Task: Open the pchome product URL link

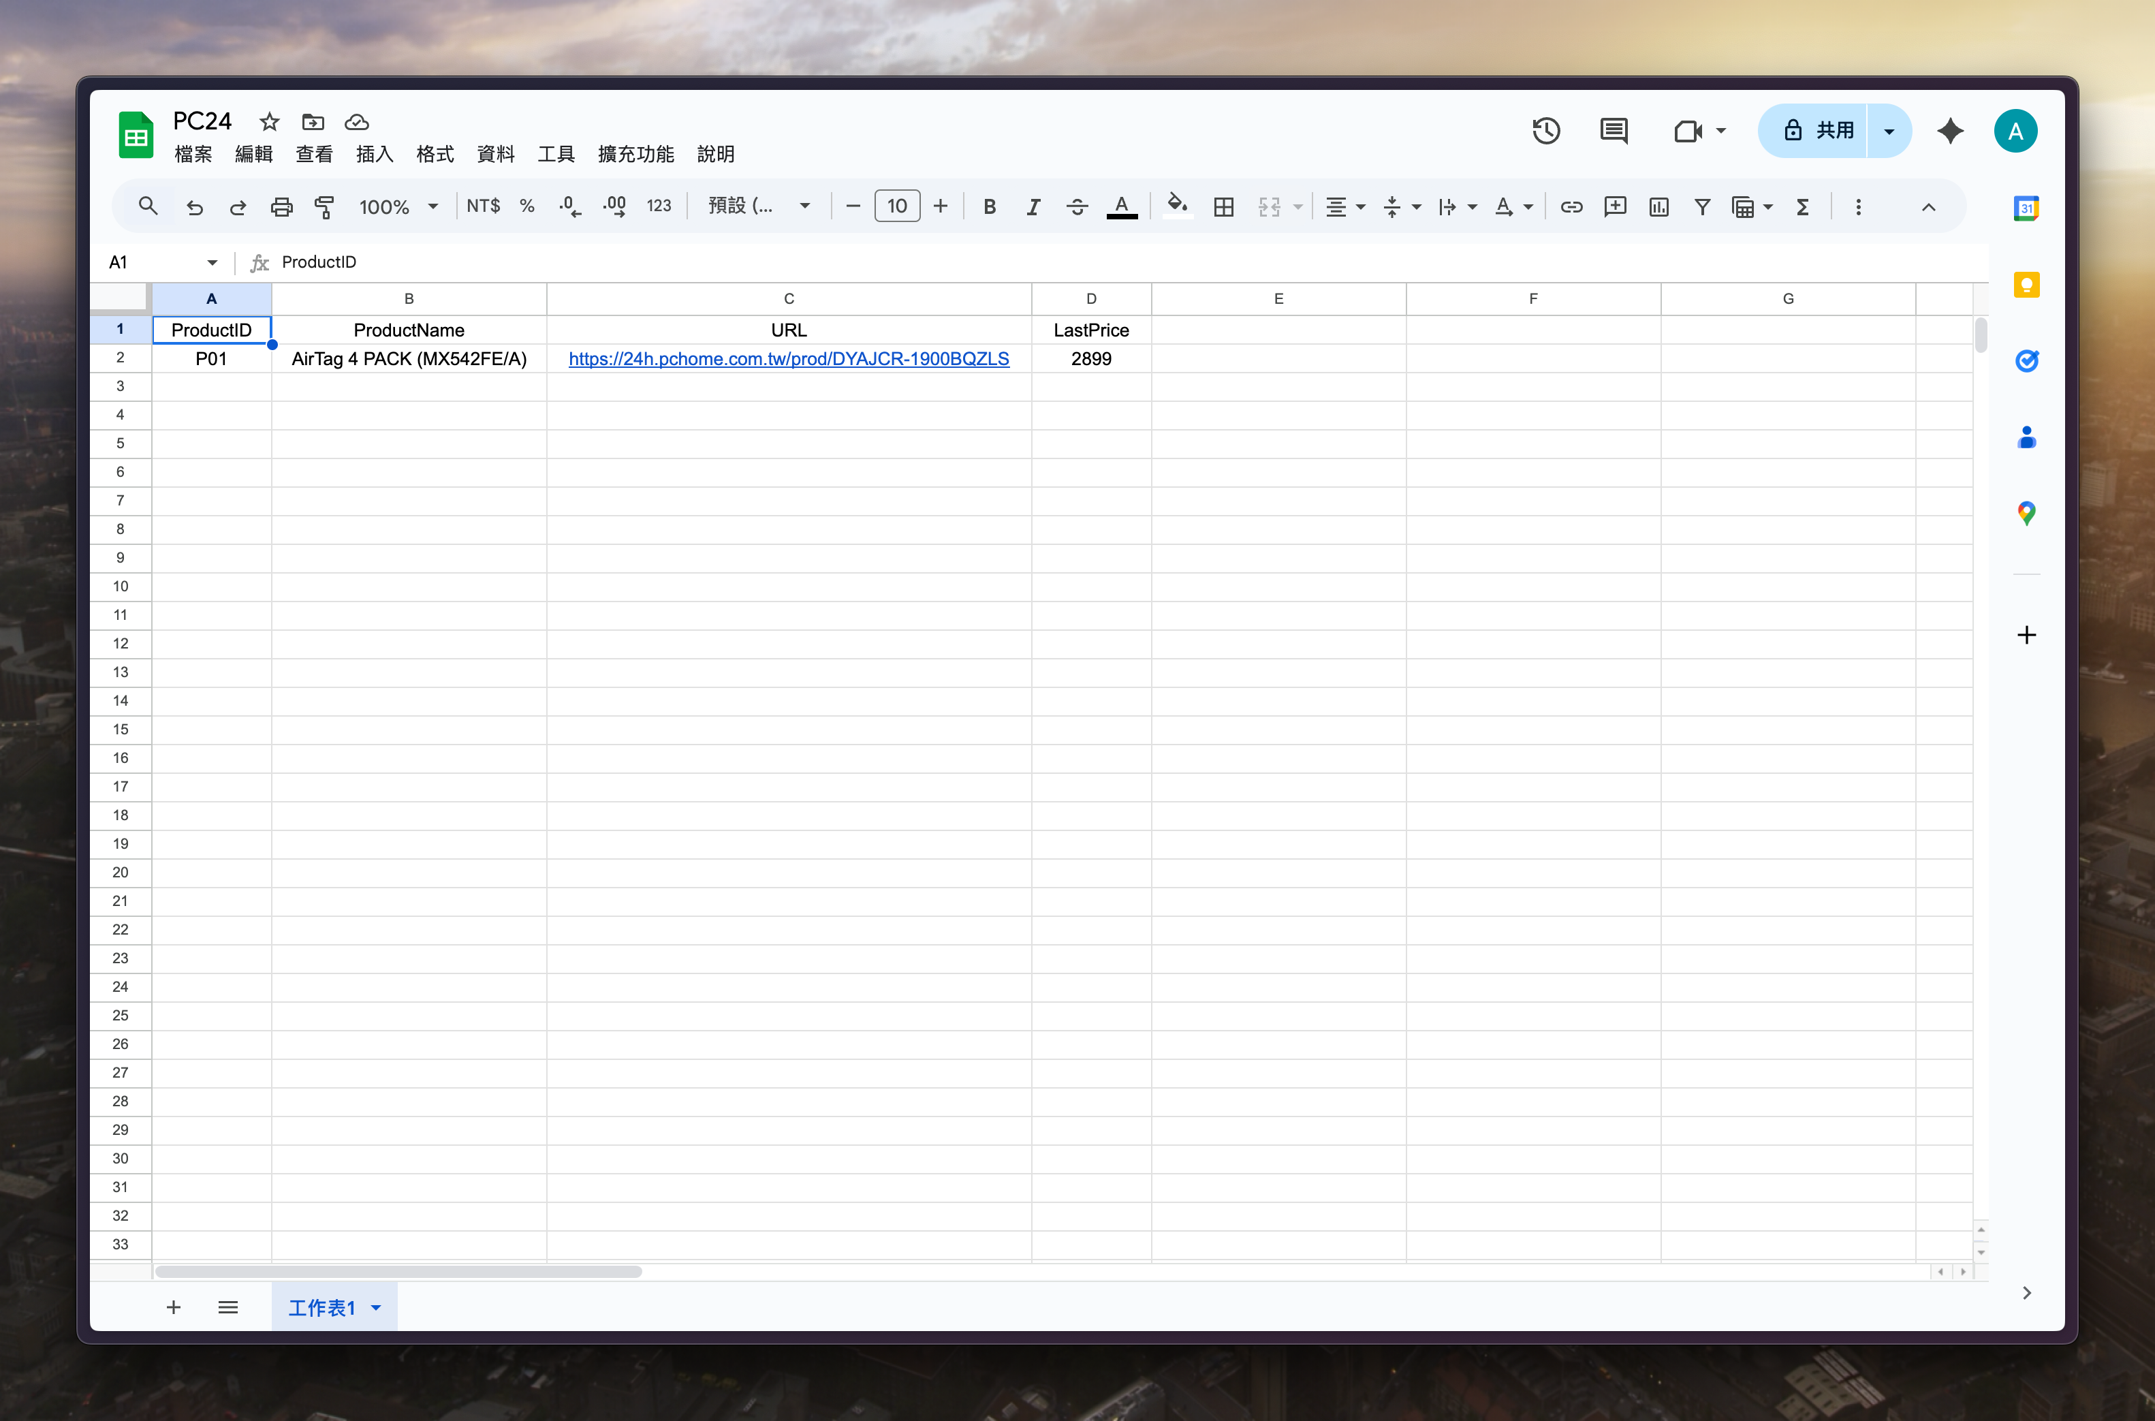Action: coord(788,359)
